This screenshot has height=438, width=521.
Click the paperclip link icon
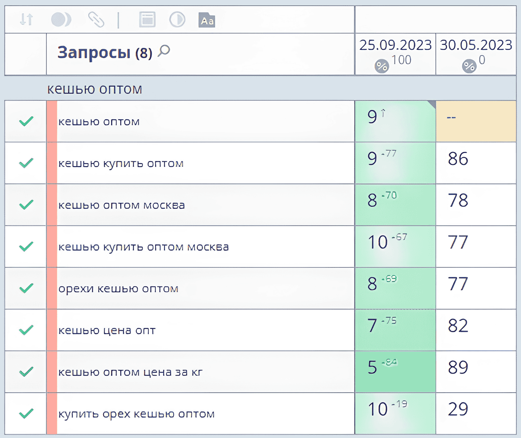pyautogui.click(x=96, y=19)
